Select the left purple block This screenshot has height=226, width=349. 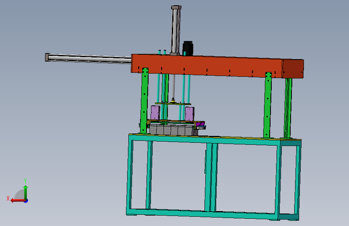(155, 113)
